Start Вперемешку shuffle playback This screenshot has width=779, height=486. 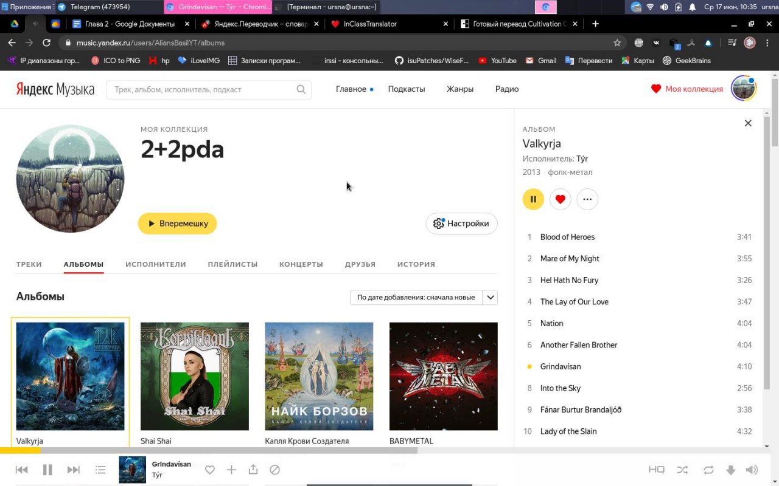178,224
